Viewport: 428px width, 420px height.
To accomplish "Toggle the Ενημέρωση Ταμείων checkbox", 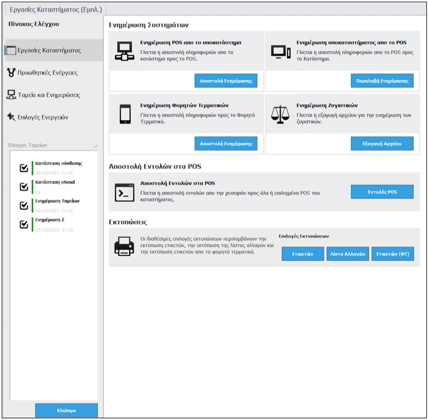I will (x=24, y=206).
